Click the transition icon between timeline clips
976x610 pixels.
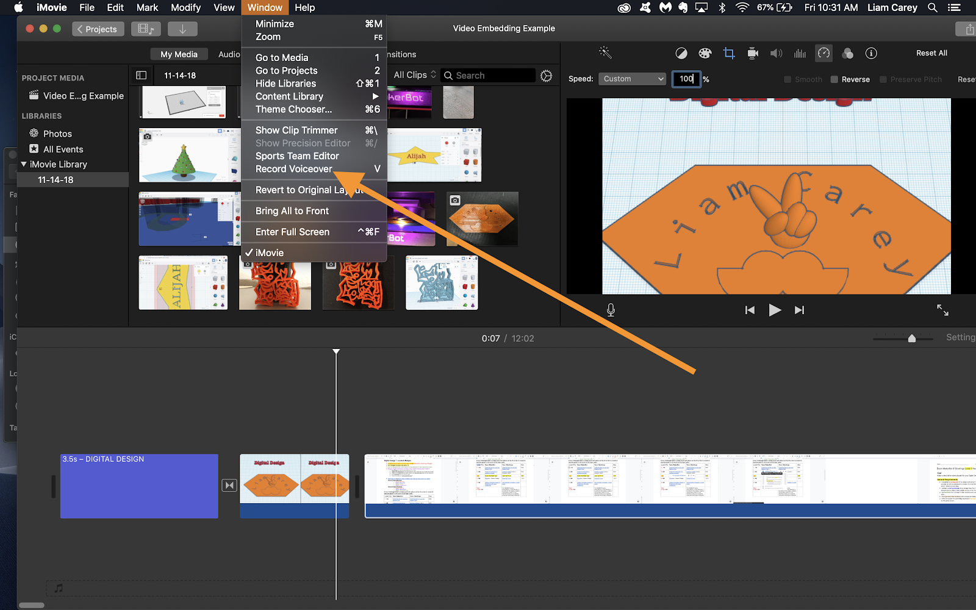point(229,486)
